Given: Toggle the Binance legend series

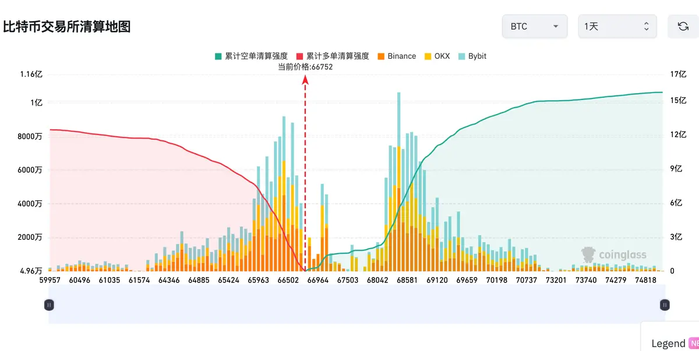Looking at the screenshot, I should [x=396, y=56].
